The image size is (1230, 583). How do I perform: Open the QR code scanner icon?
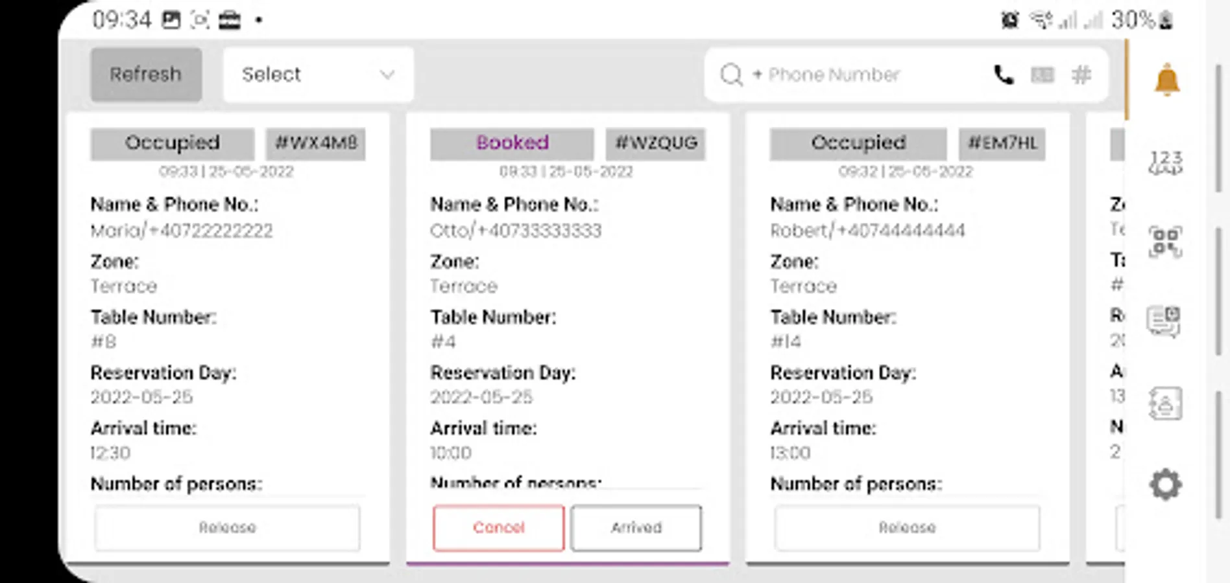tap(1165, 242)
